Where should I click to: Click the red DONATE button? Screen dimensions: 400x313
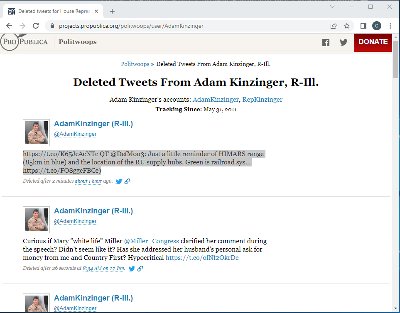pyautogui.click(x=373, y=42)
